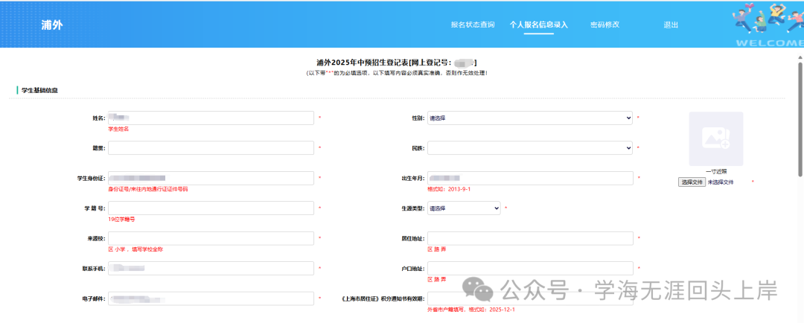This screenshot has height=323, width=804.
Task: Click the 学籍号 text field
Action: 211,208
